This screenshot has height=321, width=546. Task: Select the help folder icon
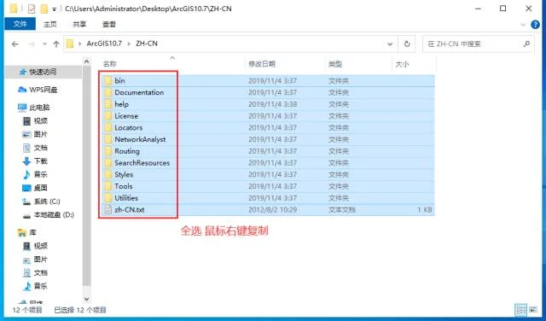coord(108,104)
